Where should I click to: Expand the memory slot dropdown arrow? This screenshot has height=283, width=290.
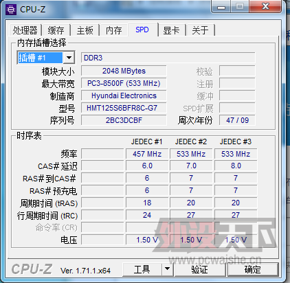click(69, 58)
